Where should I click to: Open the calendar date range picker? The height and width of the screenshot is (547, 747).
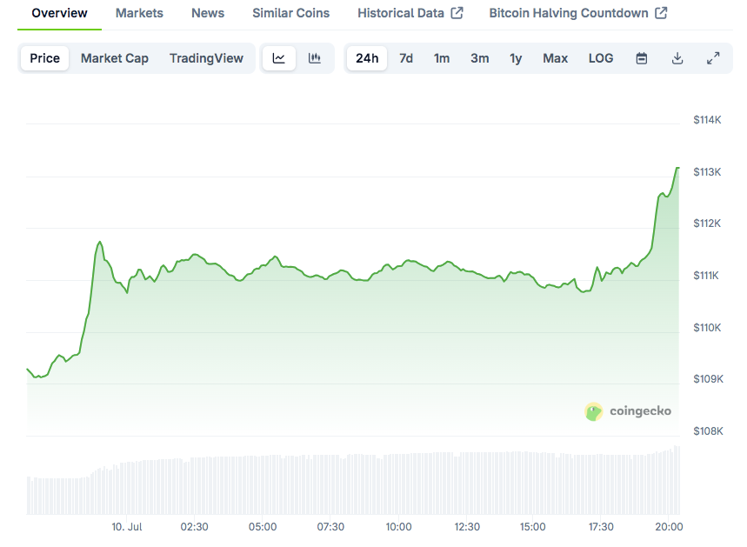click(642, 58)
